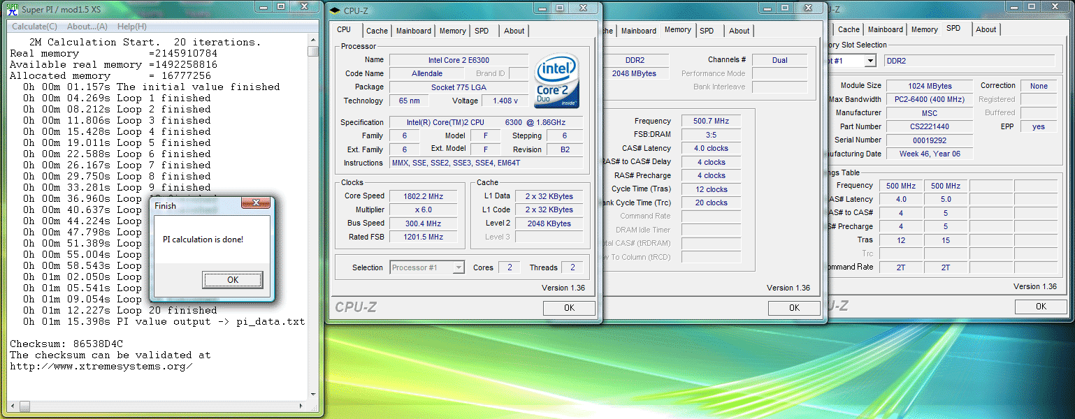Select the SPD tab in front CPU-Z
Screen dimensions: 1075x419
point(482,31)
